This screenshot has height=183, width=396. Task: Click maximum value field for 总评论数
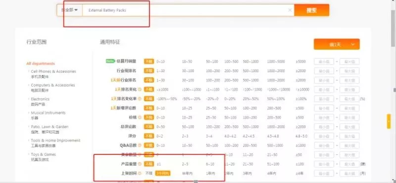(349, 127)
